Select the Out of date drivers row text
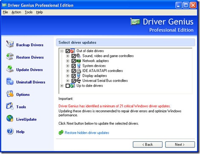This screenshot has height=154, width=200. (90, 51)
